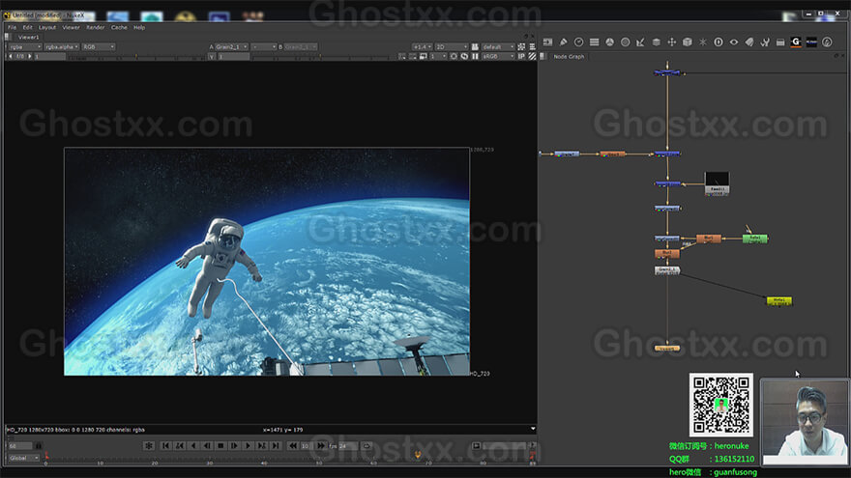The image size is (851, 478).
Task: Toggle the viewer pause button
Action: [475, 56]
